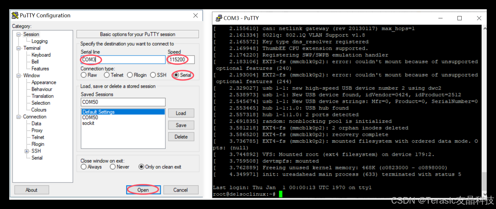The width and height of the screenshot is (496, 209).
Task: Open the Features category
Action: click(40, 69)
